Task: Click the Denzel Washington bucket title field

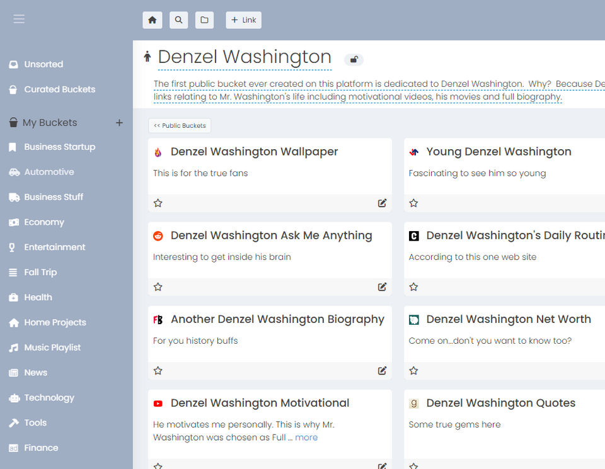Action: [245, 57]
